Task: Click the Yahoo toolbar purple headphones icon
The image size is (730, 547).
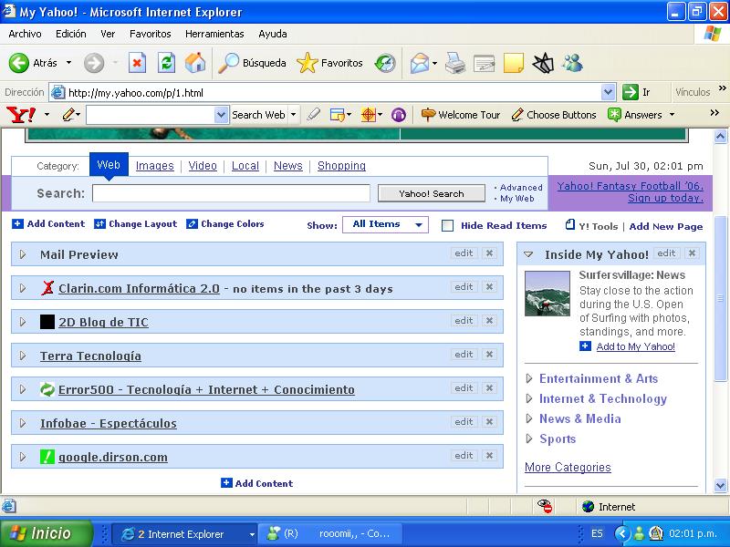Action: tap(399, 115)
